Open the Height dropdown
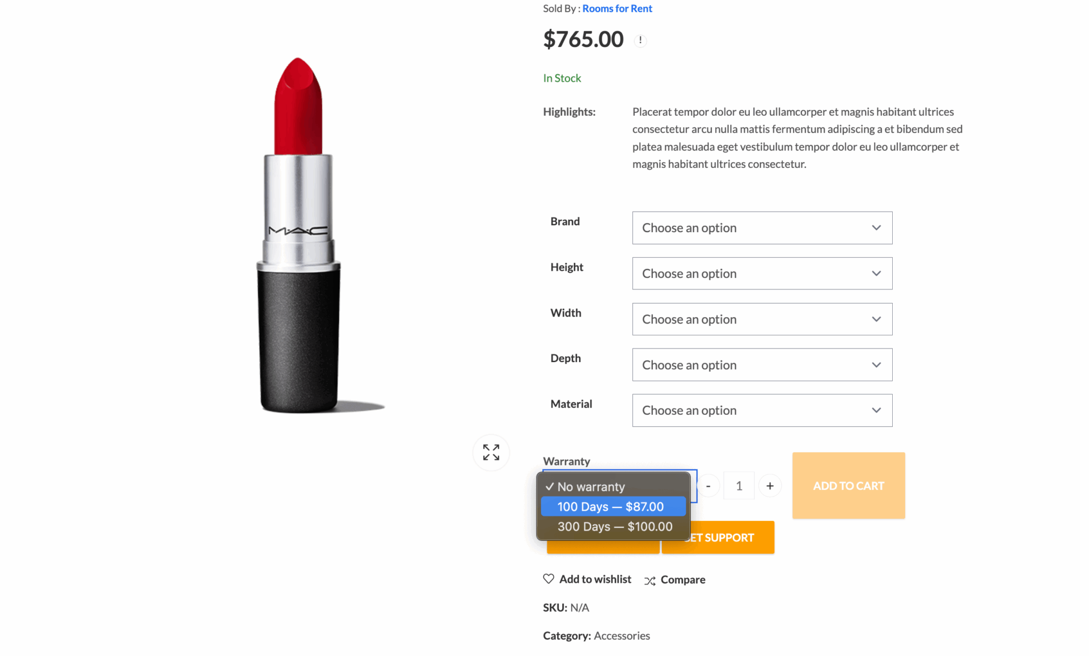Image resolution: width=1089 pixels, height=656 pixels. tap(762, 274)
